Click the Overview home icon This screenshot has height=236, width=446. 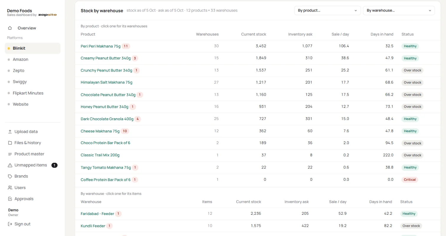point(10,28)
